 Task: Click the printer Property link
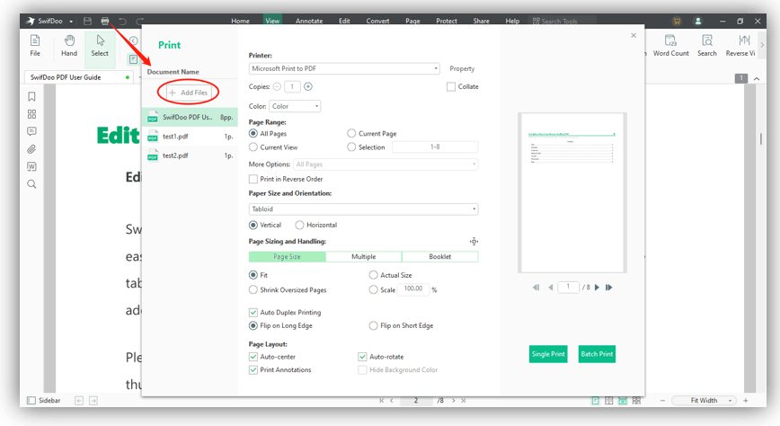pyautogui.click(x=462, y=68)
